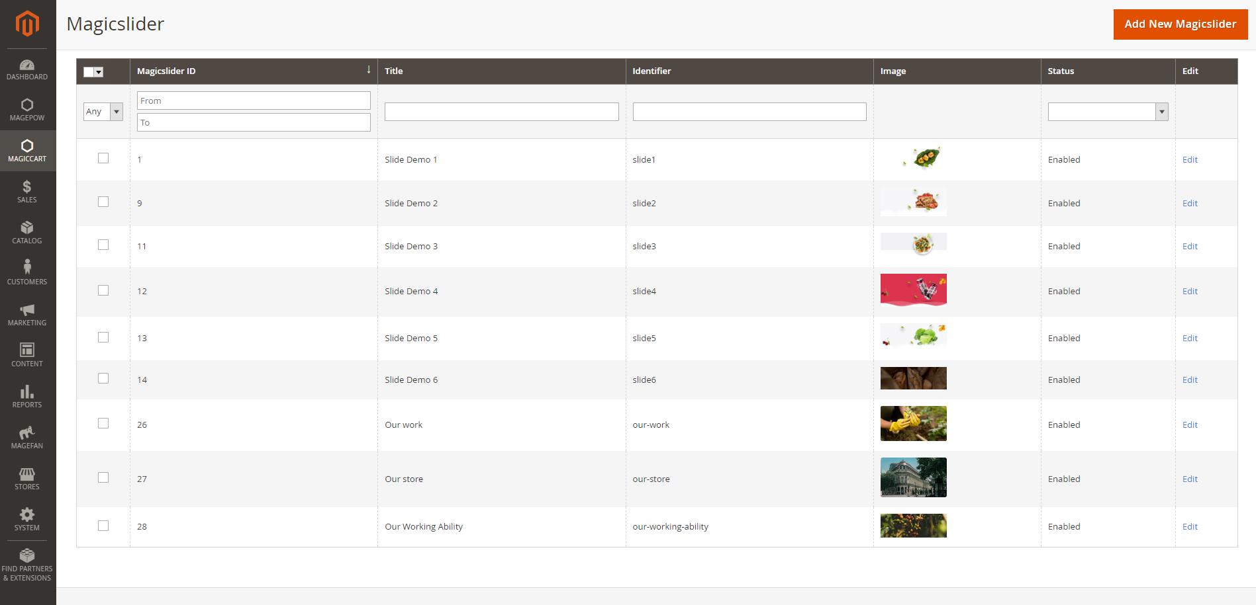Open the mass-select dropdown in header
The width and height of the screenshot is (1256, 605).
click(99, 72)
